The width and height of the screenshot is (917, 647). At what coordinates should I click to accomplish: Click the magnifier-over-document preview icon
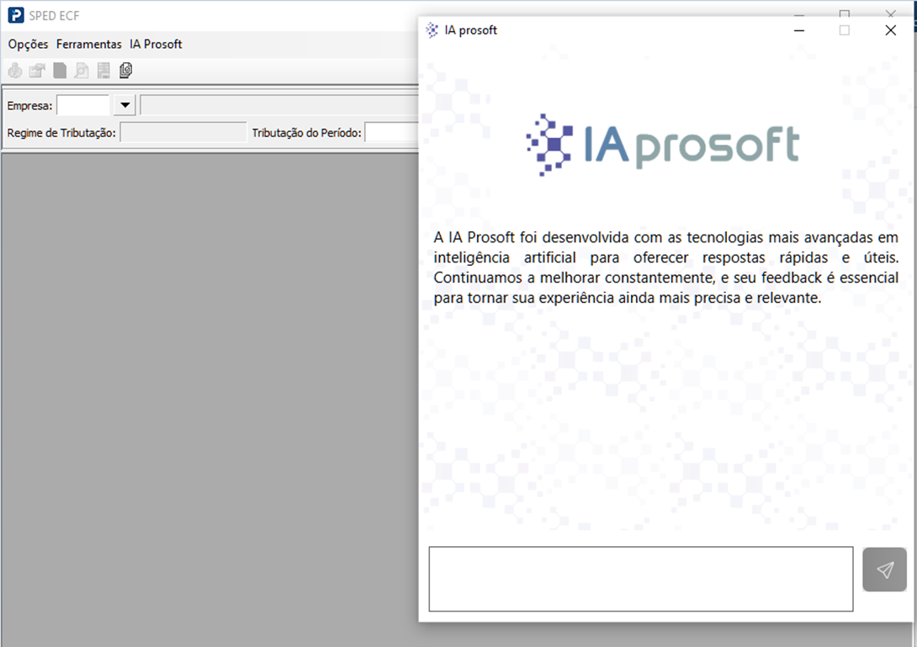(x=82, y=71)
